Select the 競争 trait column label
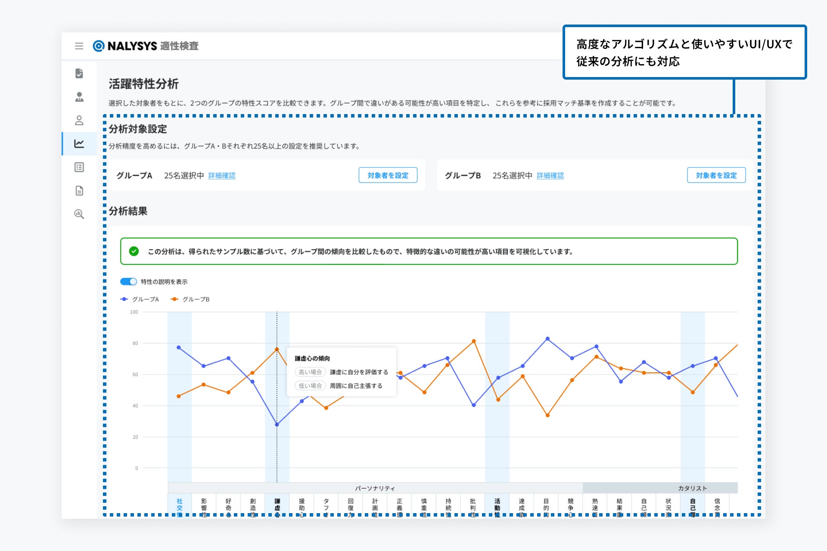Viewport: 827px width, 551px height. click(x=570, y=507)
